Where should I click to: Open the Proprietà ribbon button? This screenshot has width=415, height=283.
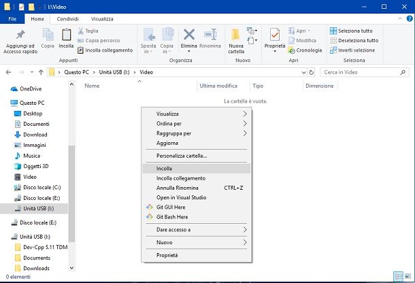pyautogui.click(x=275, y=39)
